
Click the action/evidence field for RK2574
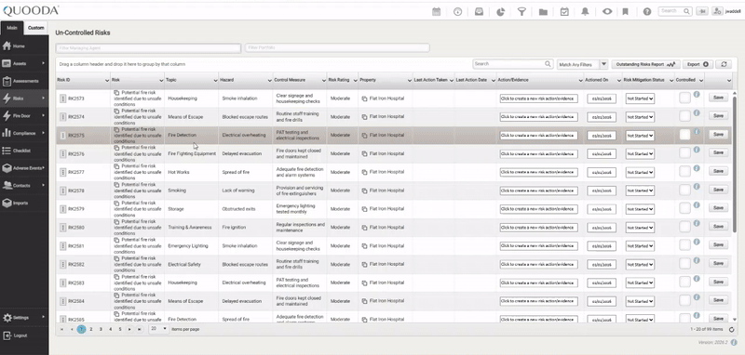[539, 117]
